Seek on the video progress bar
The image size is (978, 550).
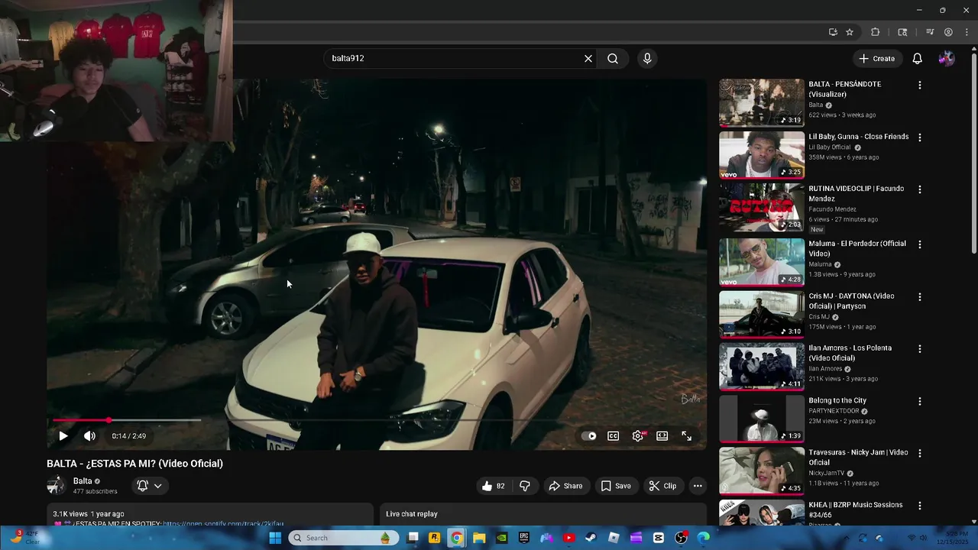coord(377,420)
